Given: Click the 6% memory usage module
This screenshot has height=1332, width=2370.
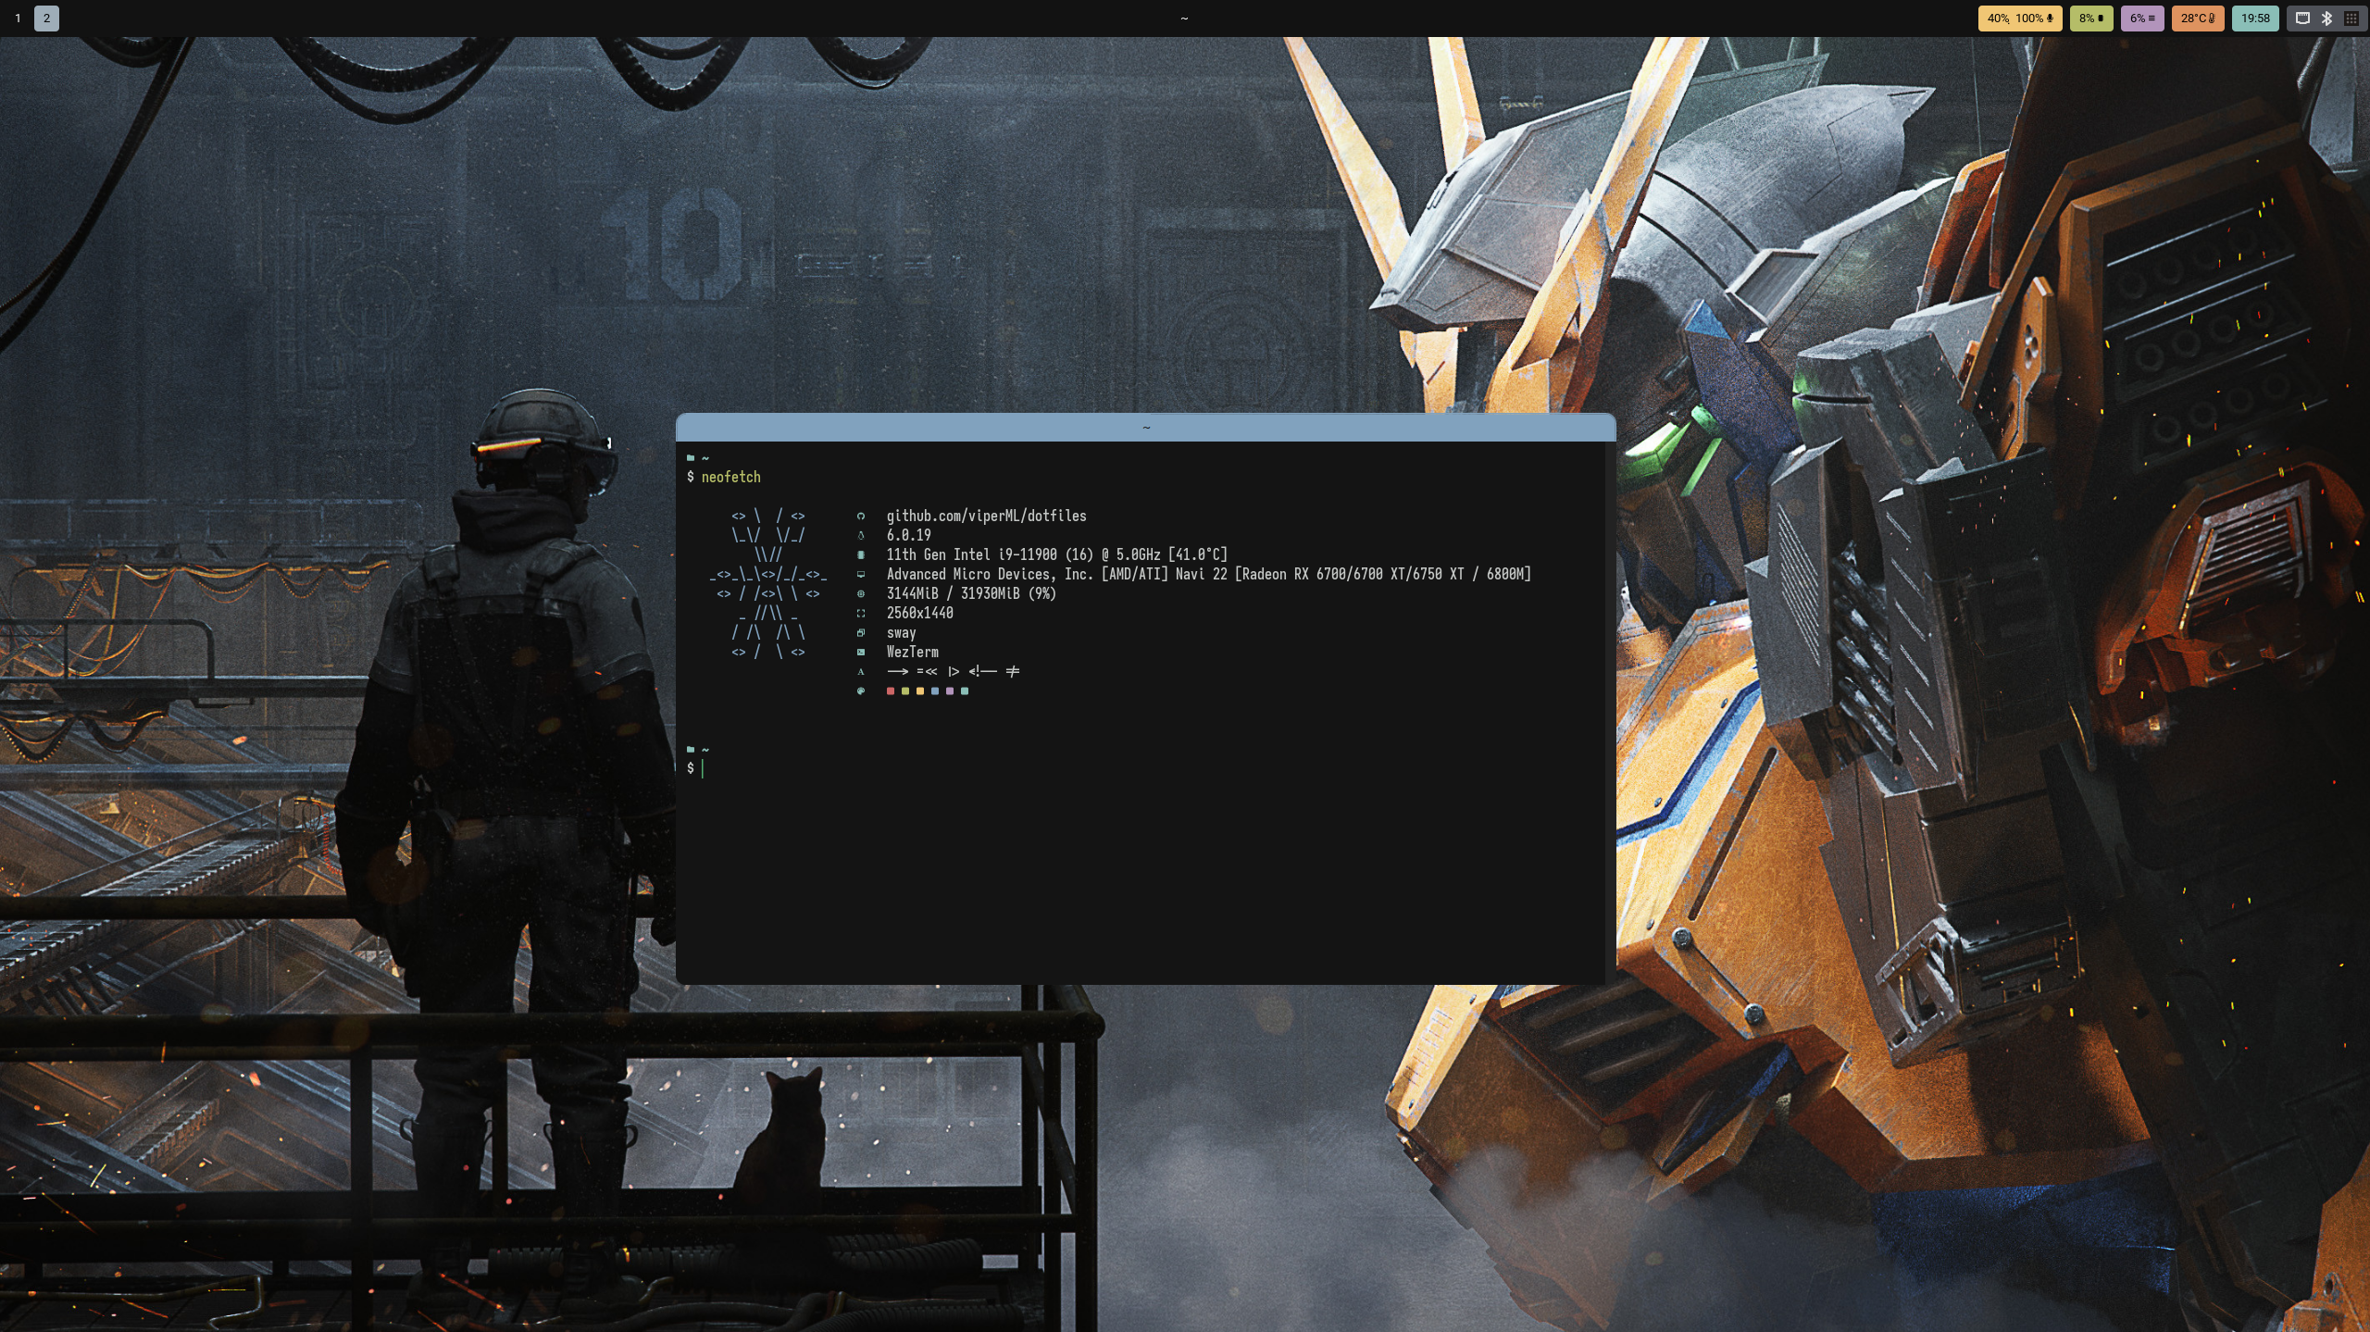Looking at the screenshot, I should [2141, 19].
